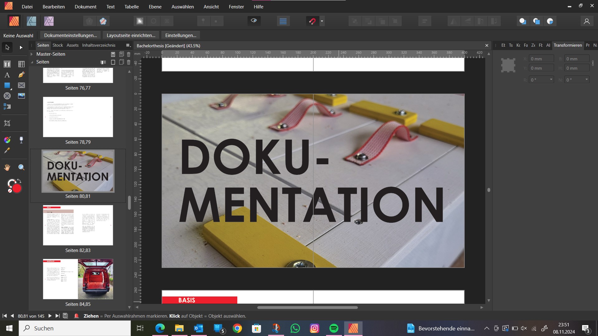This screenshot has width=598, height=336.
Task: Select the Transparency tool
Action: (x=21, y=140)
